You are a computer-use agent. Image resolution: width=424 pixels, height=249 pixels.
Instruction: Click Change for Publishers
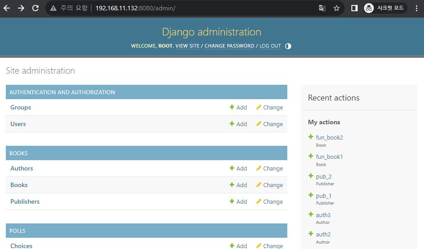(270, 201)
